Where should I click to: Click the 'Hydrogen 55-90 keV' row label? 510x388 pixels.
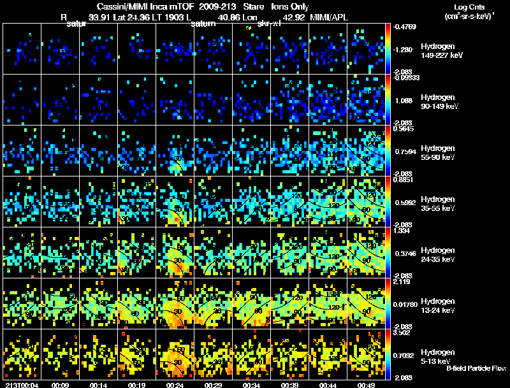click(438, 153)
